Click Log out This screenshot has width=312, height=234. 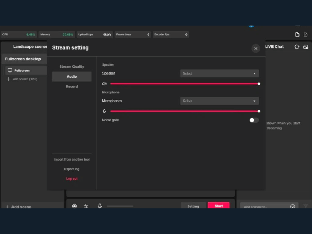(72, 179)
